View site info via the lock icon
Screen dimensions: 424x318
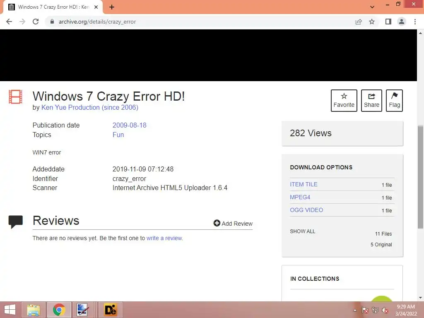pyautogui.click(x=52, y=22)
